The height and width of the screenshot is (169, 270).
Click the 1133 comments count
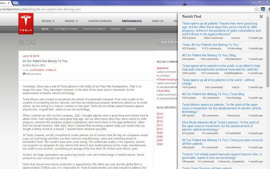pyautogui.click(x=211, y=49)
